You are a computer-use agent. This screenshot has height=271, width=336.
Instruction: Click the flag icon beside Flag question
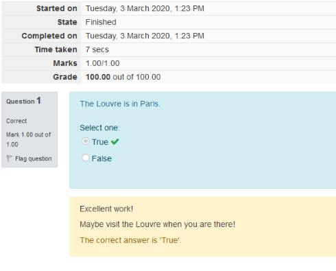pyautogui.click(x=9, y=158)
